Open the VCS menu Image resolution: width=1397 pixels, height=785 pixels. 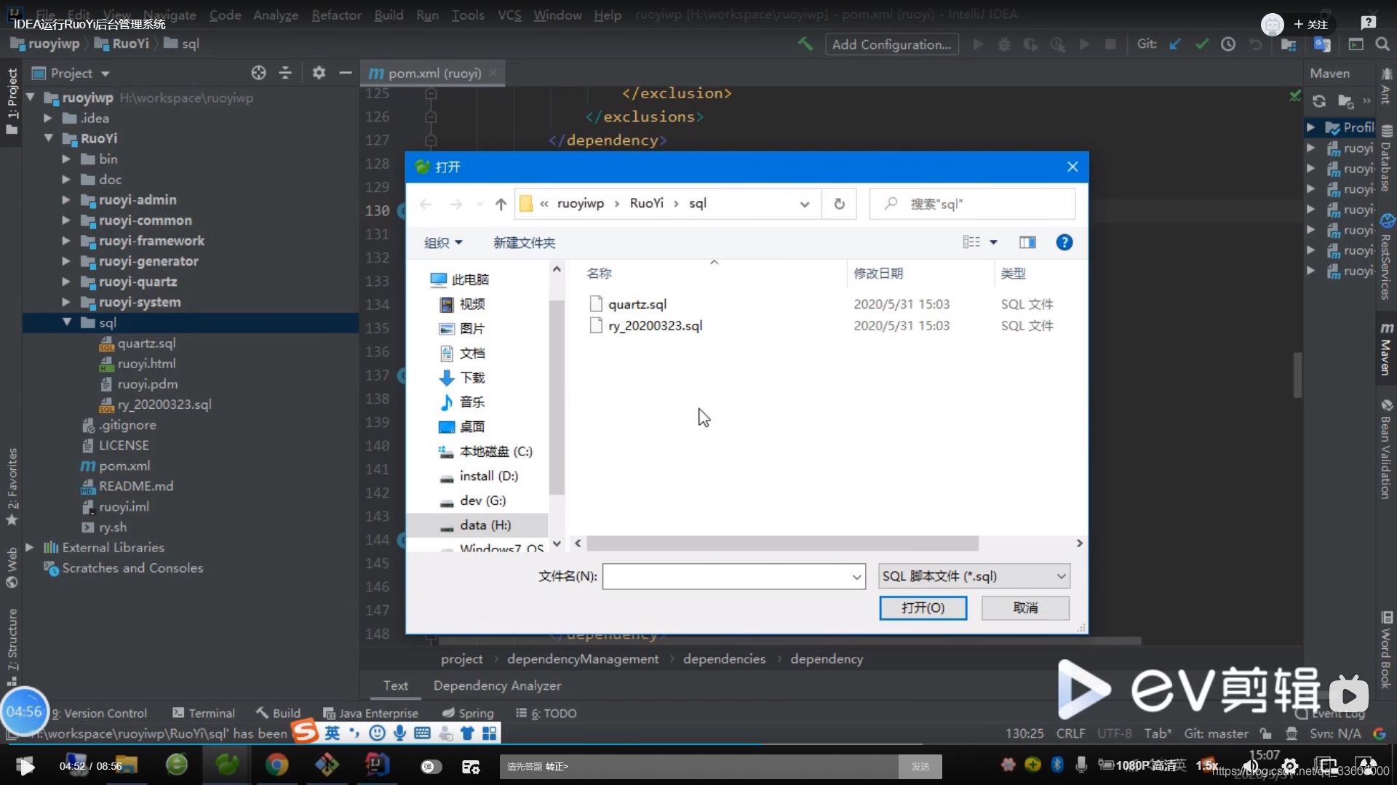509,15
